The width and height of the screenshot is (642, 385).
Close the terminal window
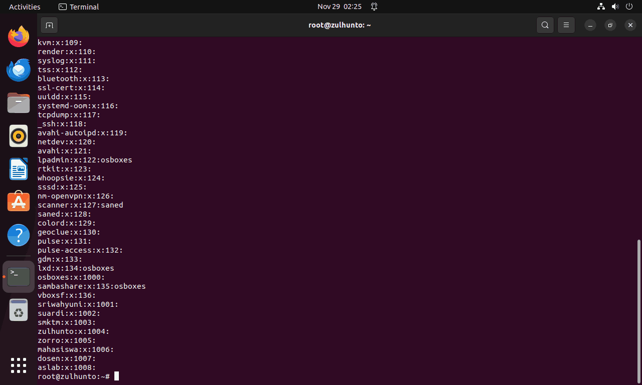point(630,25)
